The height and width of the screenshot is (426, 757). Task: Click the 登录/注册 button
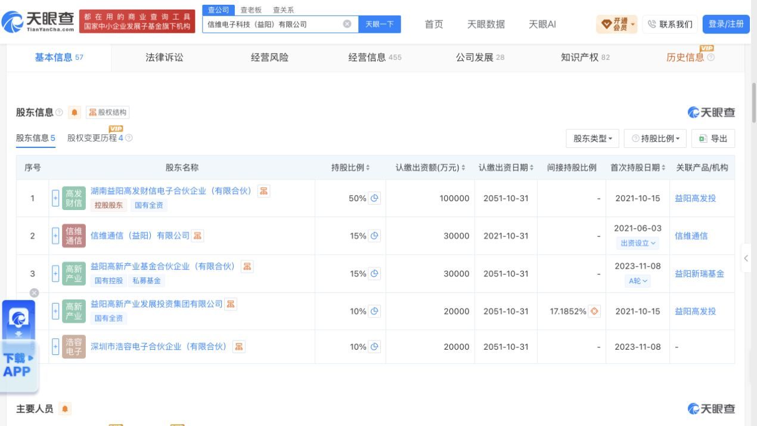tap(726, 24)
